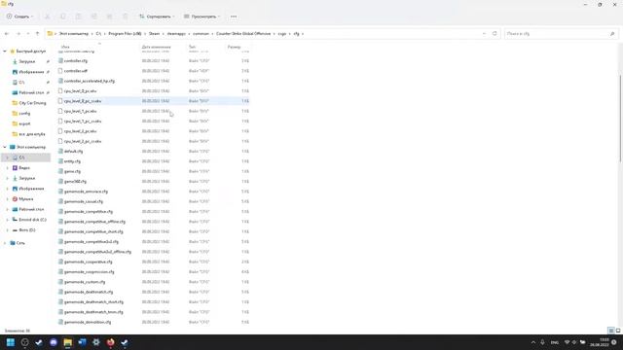
Task: Go back with the Back arrow
Action: pyautogui.click(x=7, y=34)
